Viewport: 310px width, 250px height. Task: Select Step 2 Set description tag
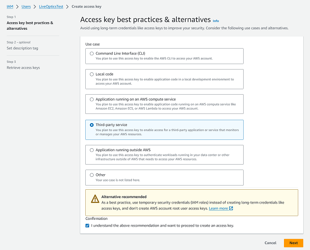click(x=22, y=48)
